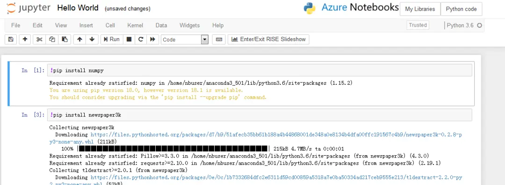Rename the Hello World notebook title
This screenshot has height=185, width=505.
pos(78,8)
